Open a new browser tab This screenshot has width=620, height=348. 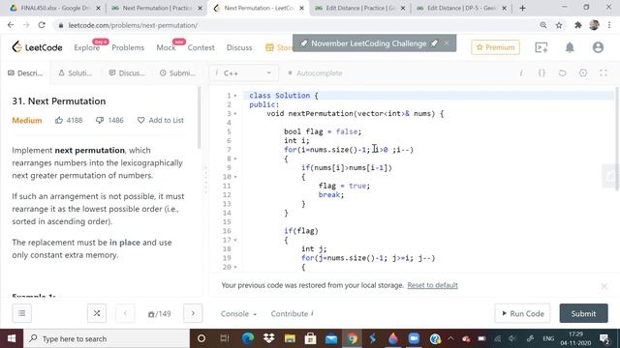pos(523,8)
